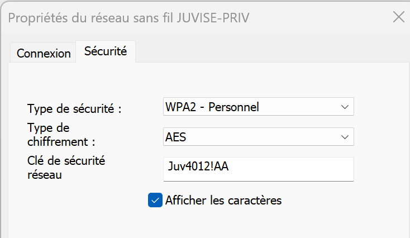Click the JUVISE-PRIV network name in the title
Screen dimensions: 410x238
pyautogui.click(x=213, y=17)
